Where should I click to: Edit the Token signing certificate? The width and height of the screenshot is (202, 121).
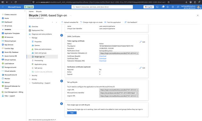(x=142, y=42)
